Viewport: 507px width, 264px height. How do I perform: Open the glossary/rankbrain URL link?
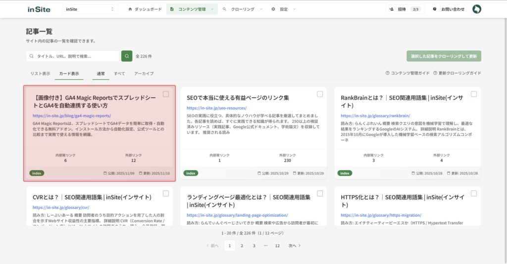[x=375, y=116]
